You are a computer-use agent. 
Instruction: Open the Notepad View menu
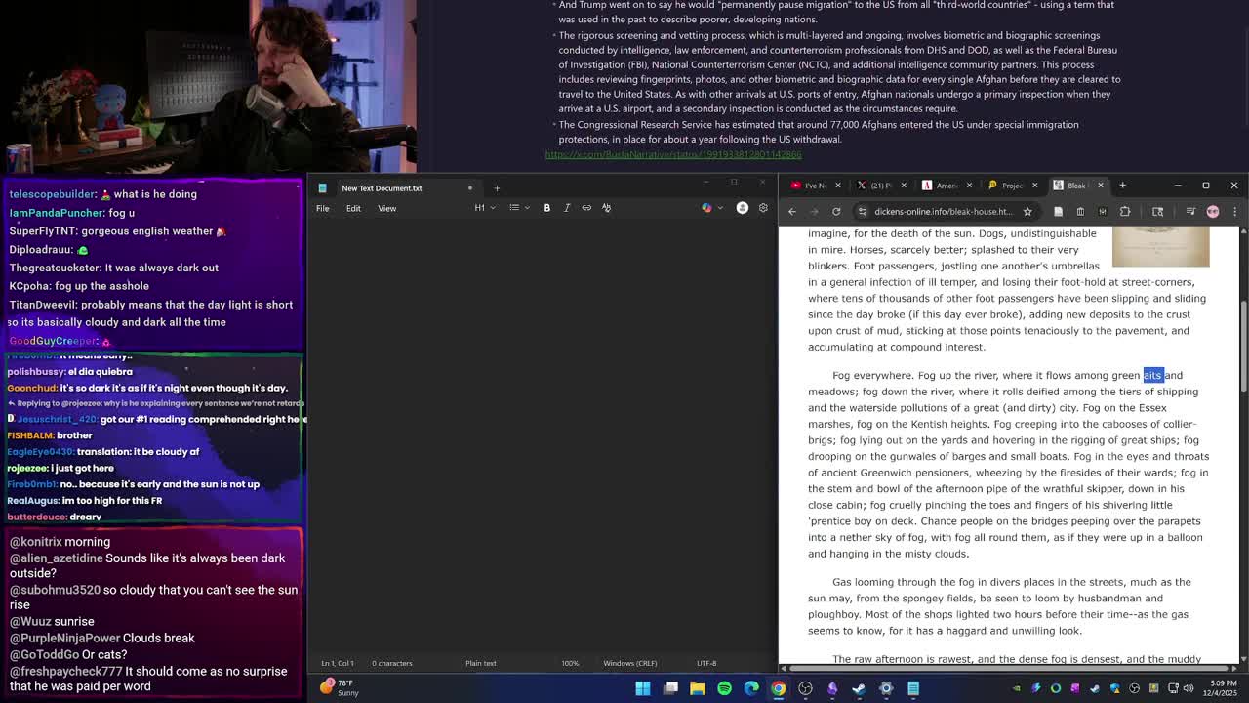click(386, 208)
